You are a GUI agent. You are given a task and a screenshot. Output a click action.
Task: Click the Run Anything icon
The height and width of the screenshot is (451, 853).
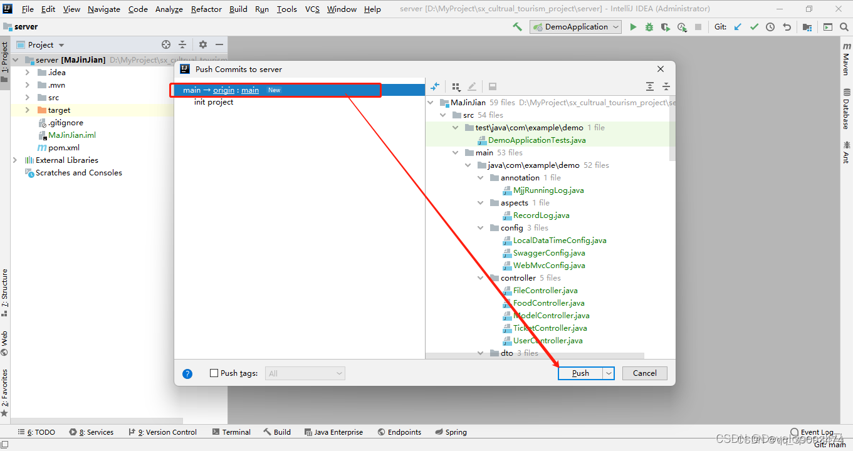point(828,27)
